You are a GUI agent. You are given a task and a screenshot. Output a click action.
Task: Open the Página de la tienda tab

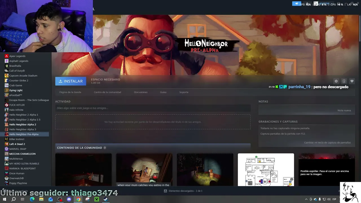coord(70,92)
